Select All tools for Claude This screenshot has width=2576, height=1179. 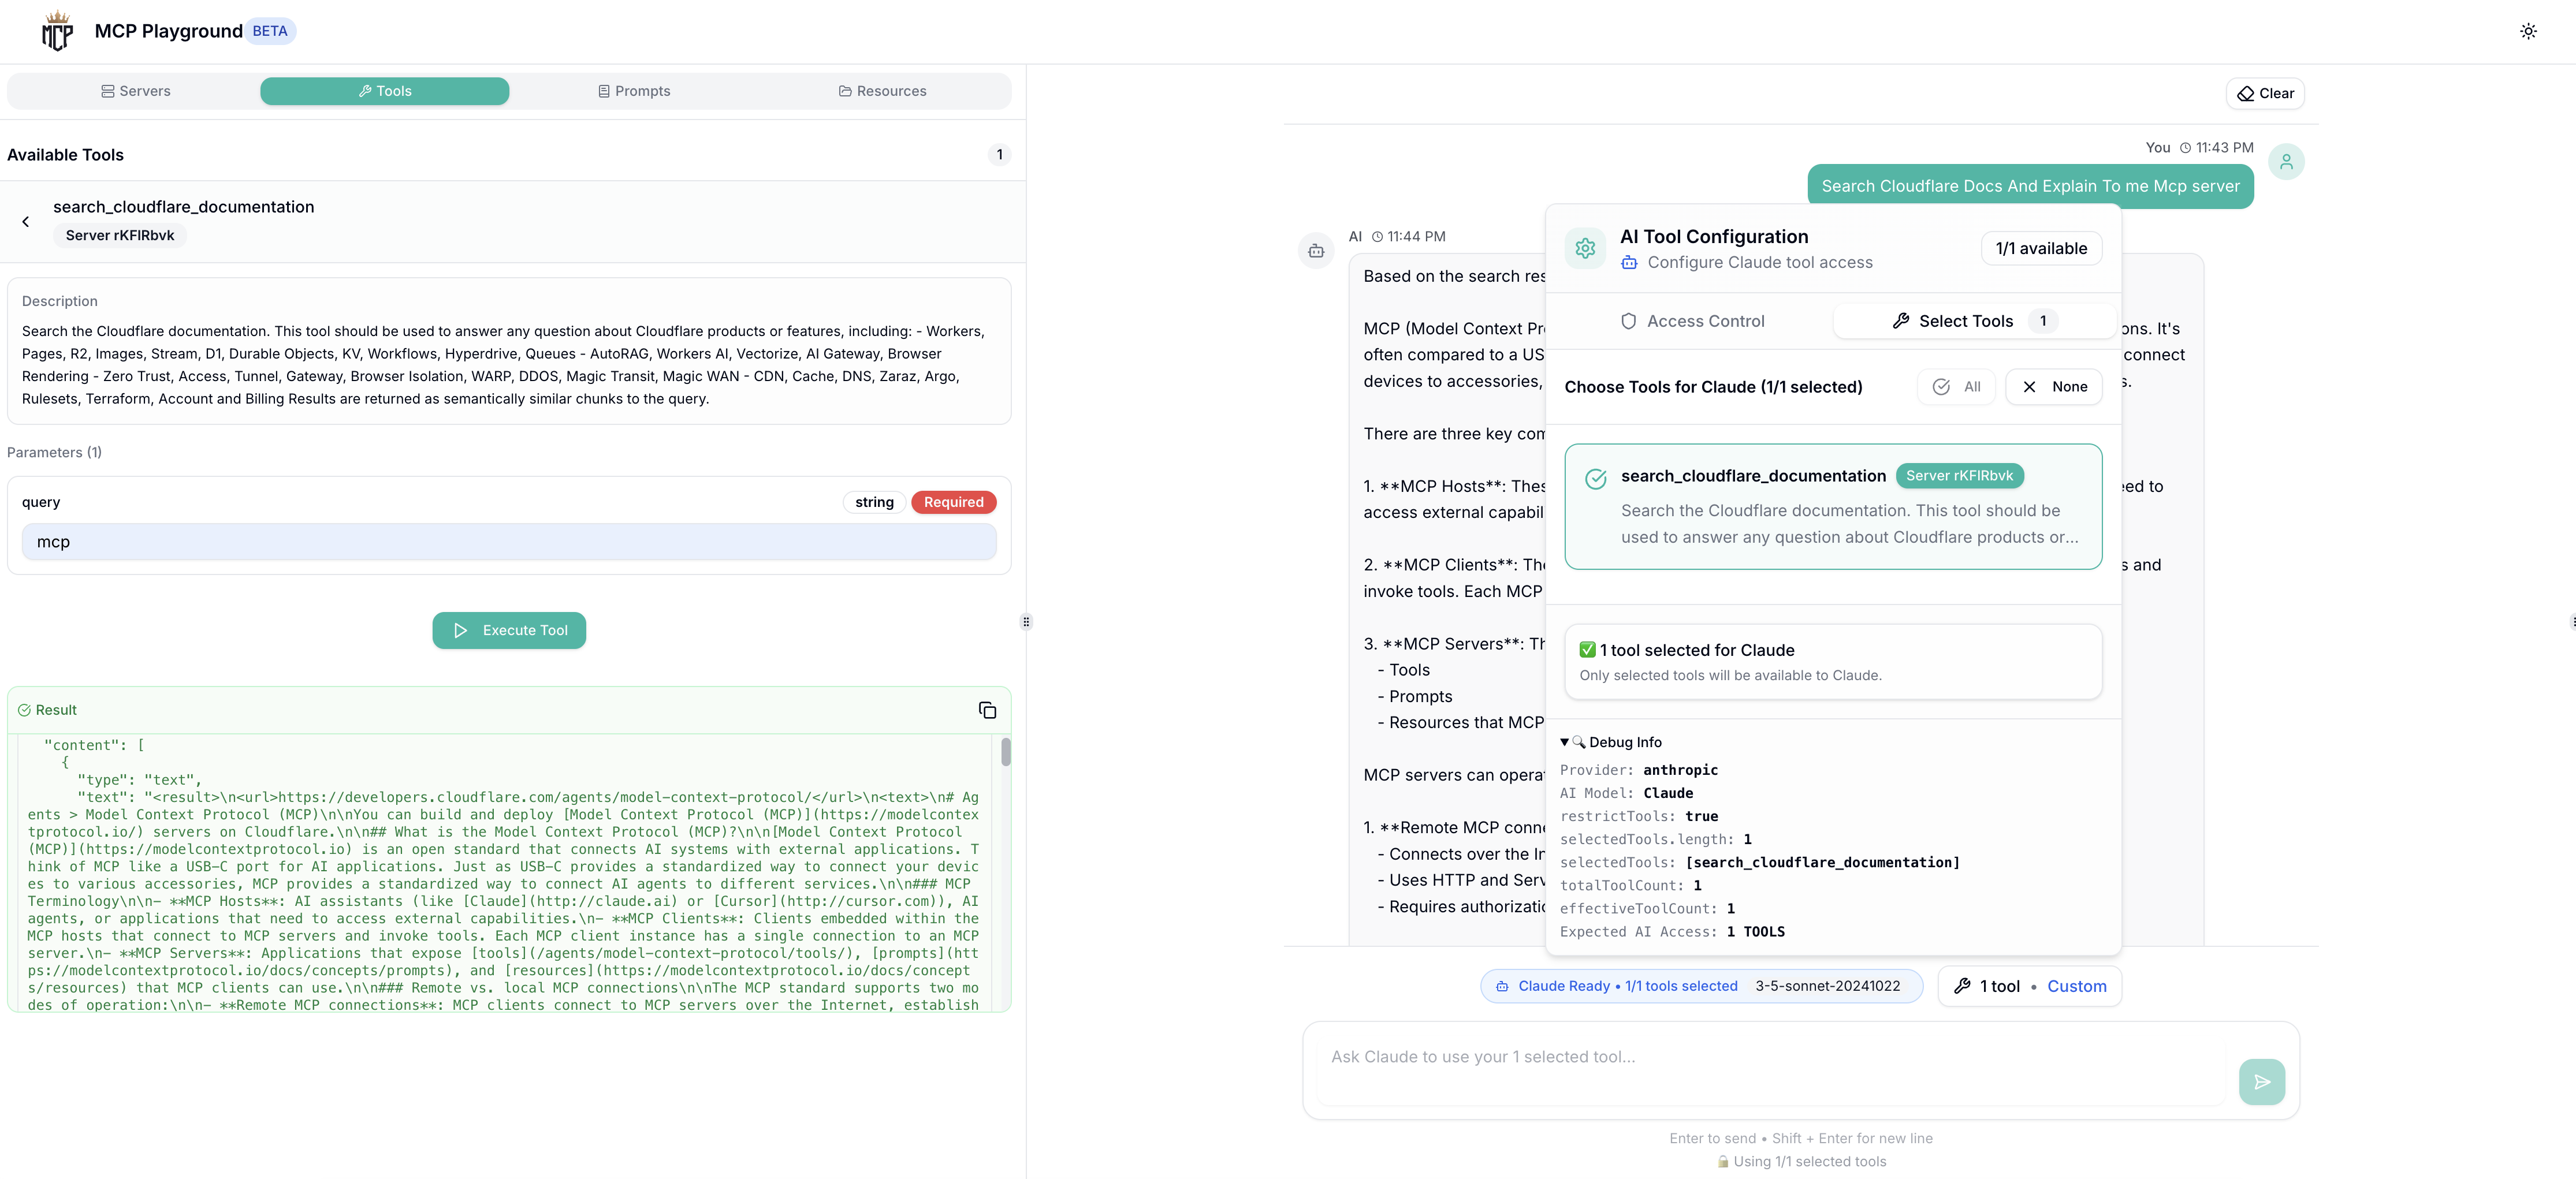point(1956,387)
